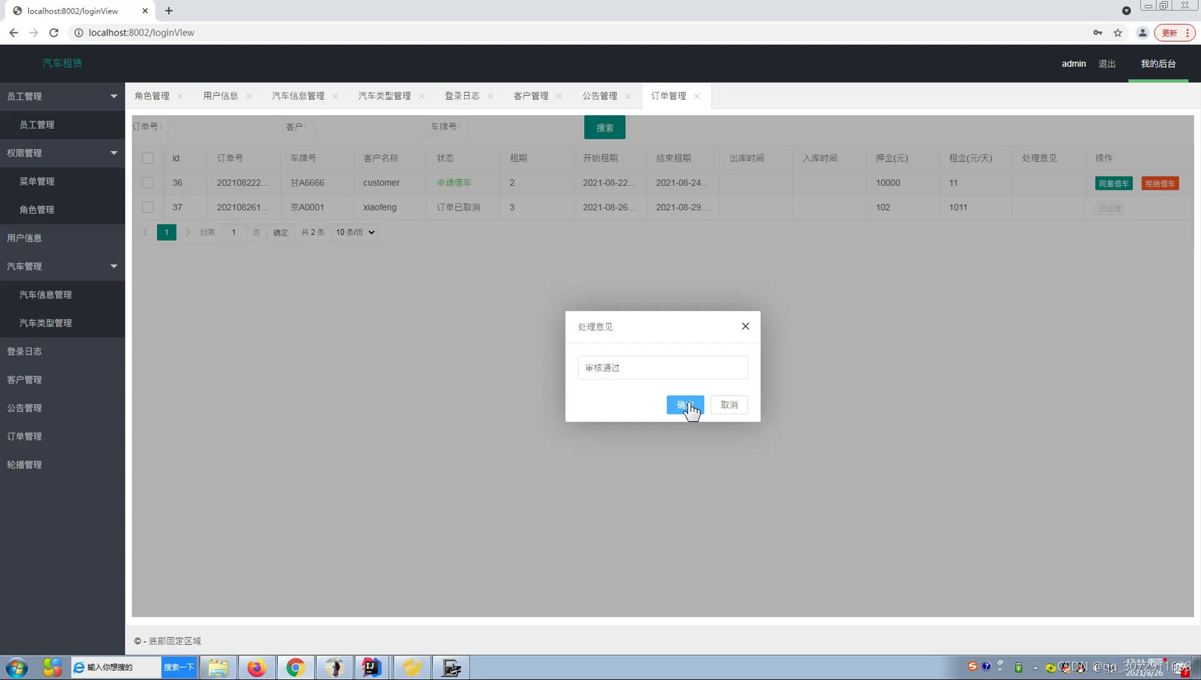Click the 同意借车 button for order 36
The image size is (1201, 680).
pyautogui.click(x=1113, y=183)
